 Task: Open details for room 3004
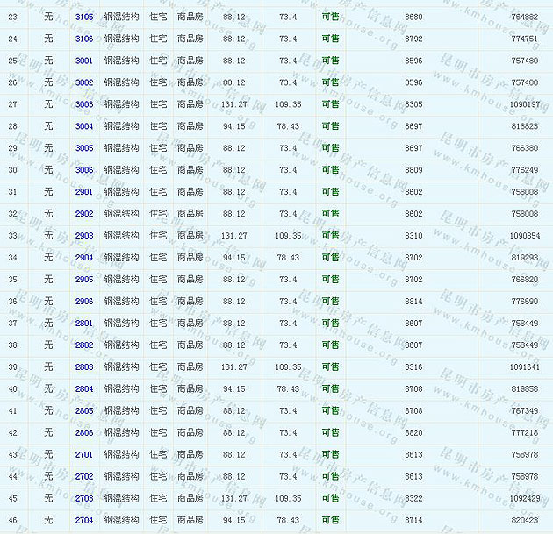pyautogui.click(x=84, y=126)
